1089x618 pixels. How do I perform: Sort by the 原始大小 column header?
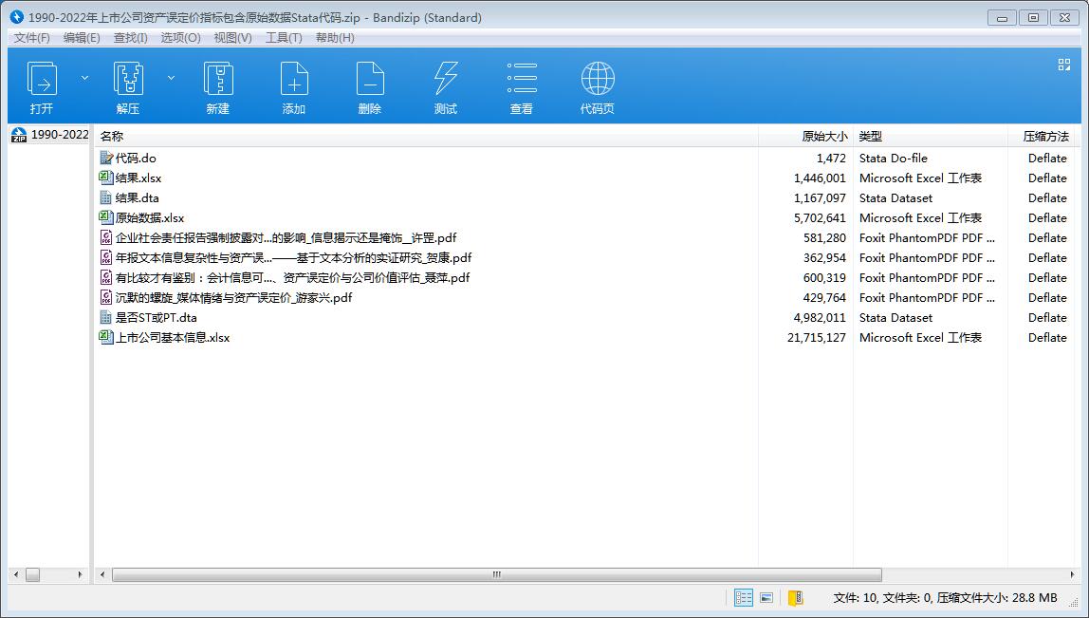(824, 137)
